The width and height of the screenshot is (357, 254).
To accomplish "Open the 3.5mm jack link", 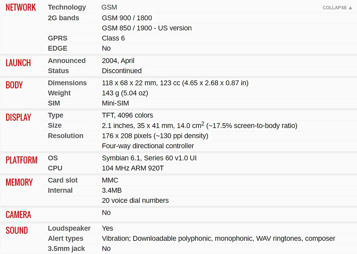I will pyautogui.click(x=66, y=249).
